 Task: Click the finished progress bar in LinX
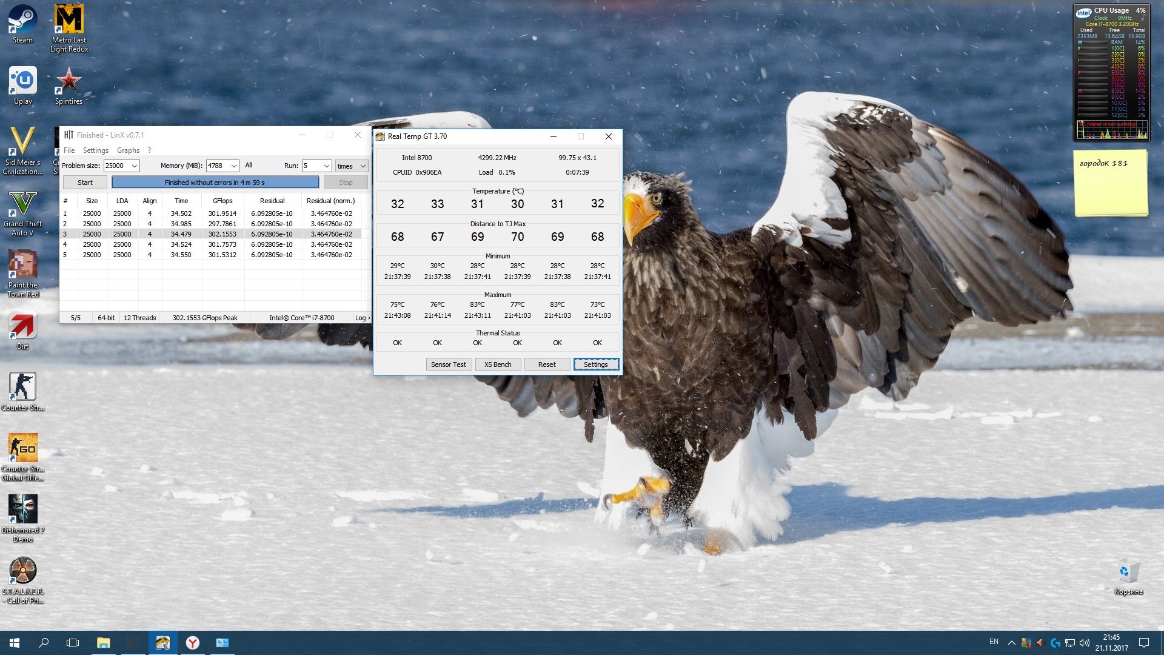[215, 183]
